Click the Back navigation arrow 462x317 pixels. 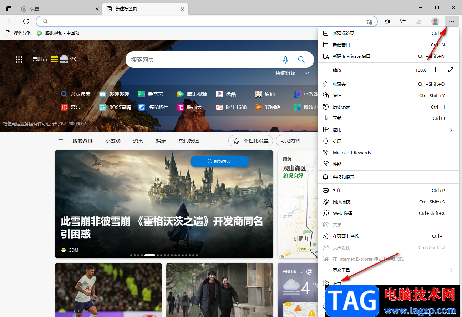(x=10, y=21)
